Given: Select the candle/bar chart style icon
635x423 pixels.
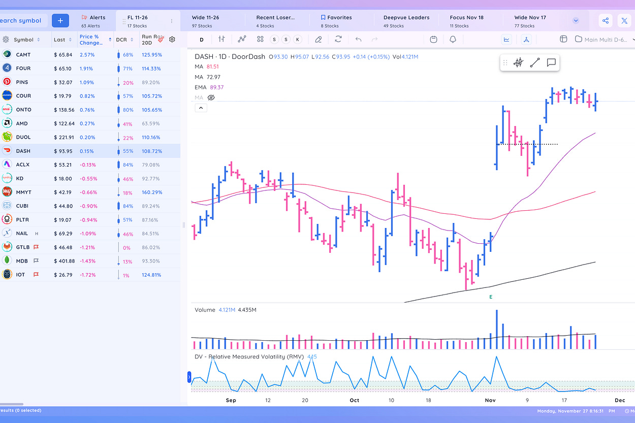Looking at the screenshot, I should click(221, 39).
